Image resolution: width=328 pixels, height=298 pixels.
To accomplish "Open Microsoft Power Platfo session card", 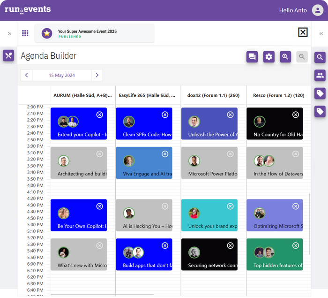I will pyautogui.click(x=209, y=163).
